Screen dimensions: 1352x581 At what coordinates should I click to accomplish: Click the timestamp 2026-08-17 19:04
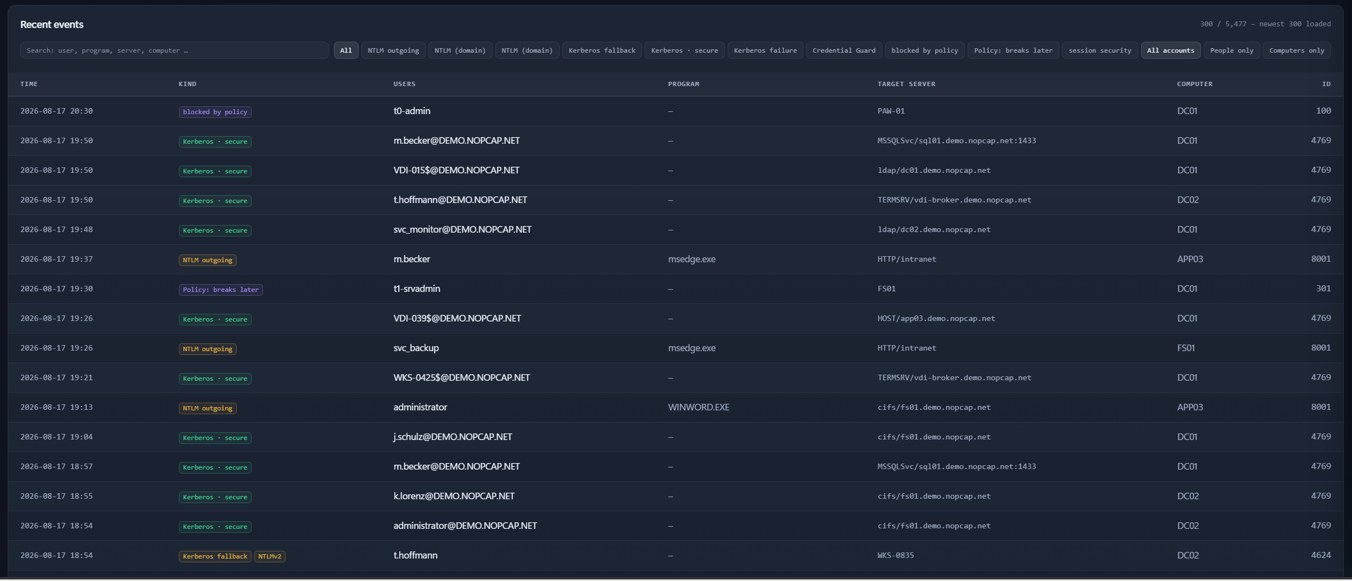57,437
